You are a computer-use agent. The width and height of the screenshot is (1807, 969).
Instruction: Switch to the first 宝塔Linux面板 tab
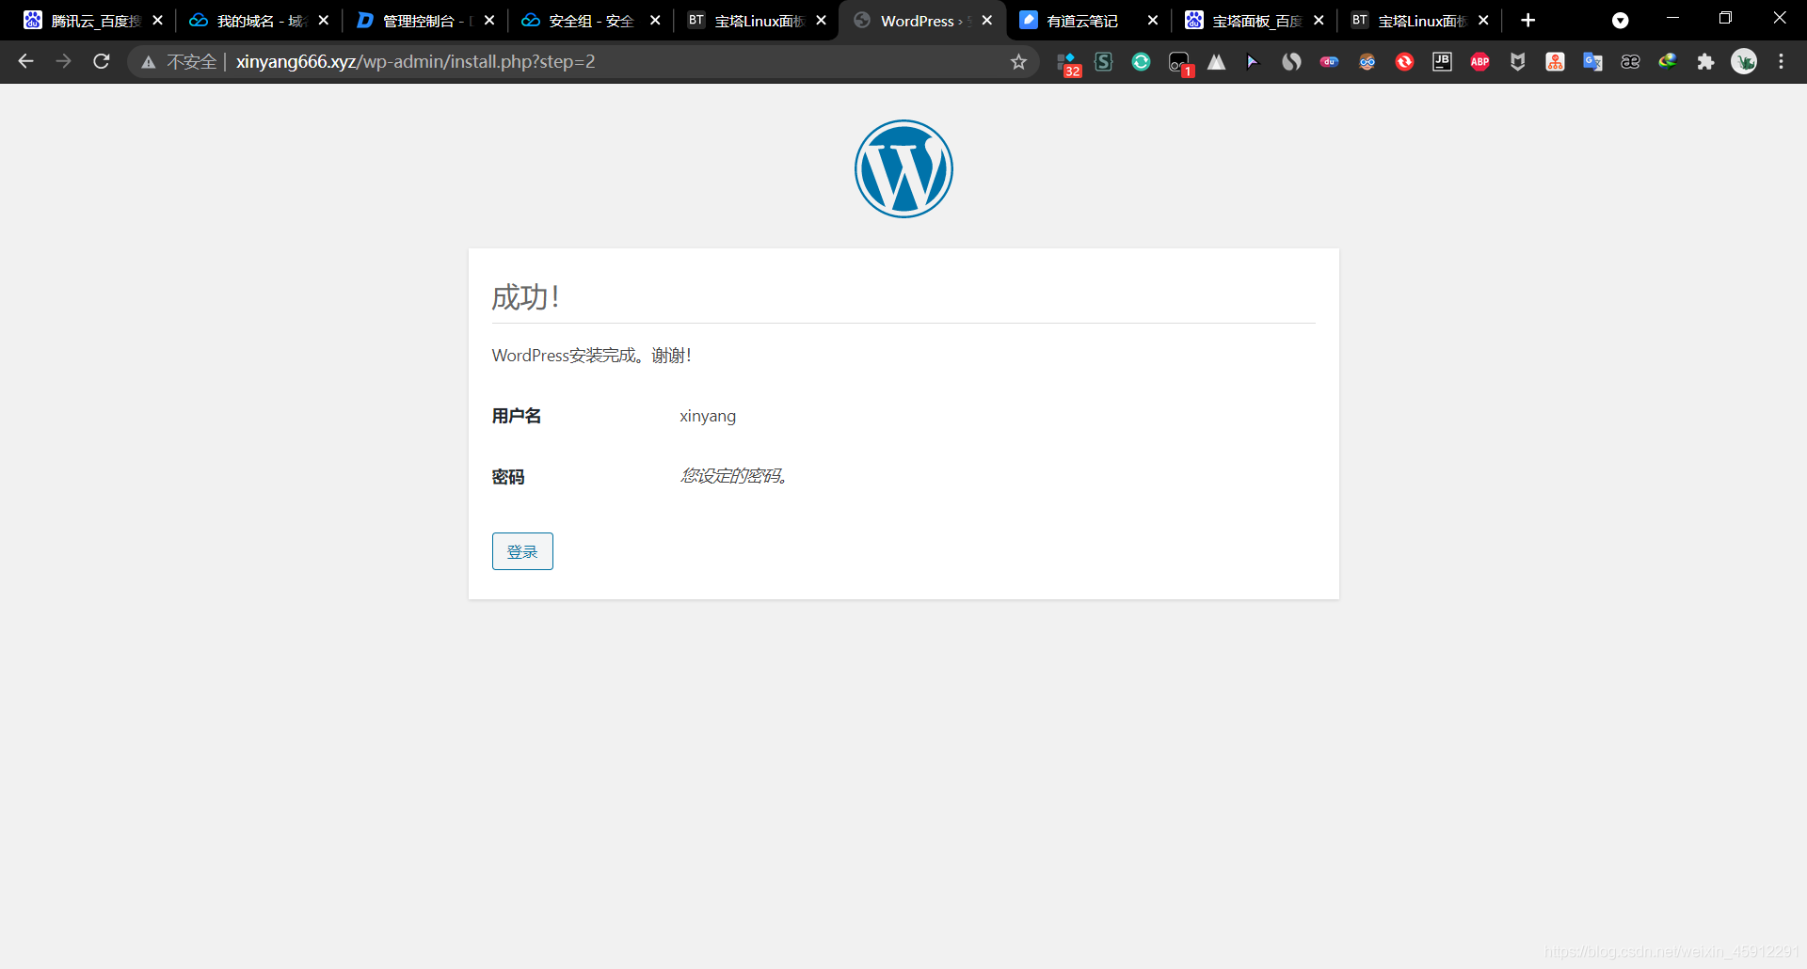[x=755, y=20]
